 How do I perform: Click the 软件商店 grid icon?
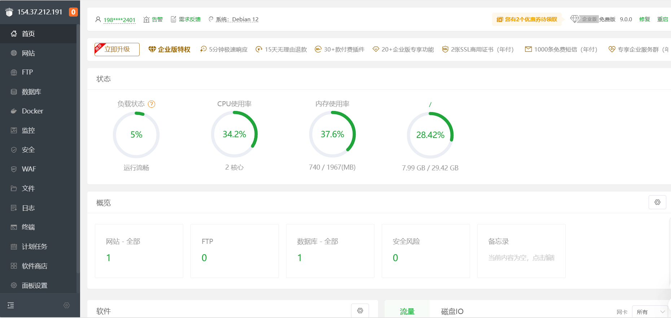pos(14,266)
